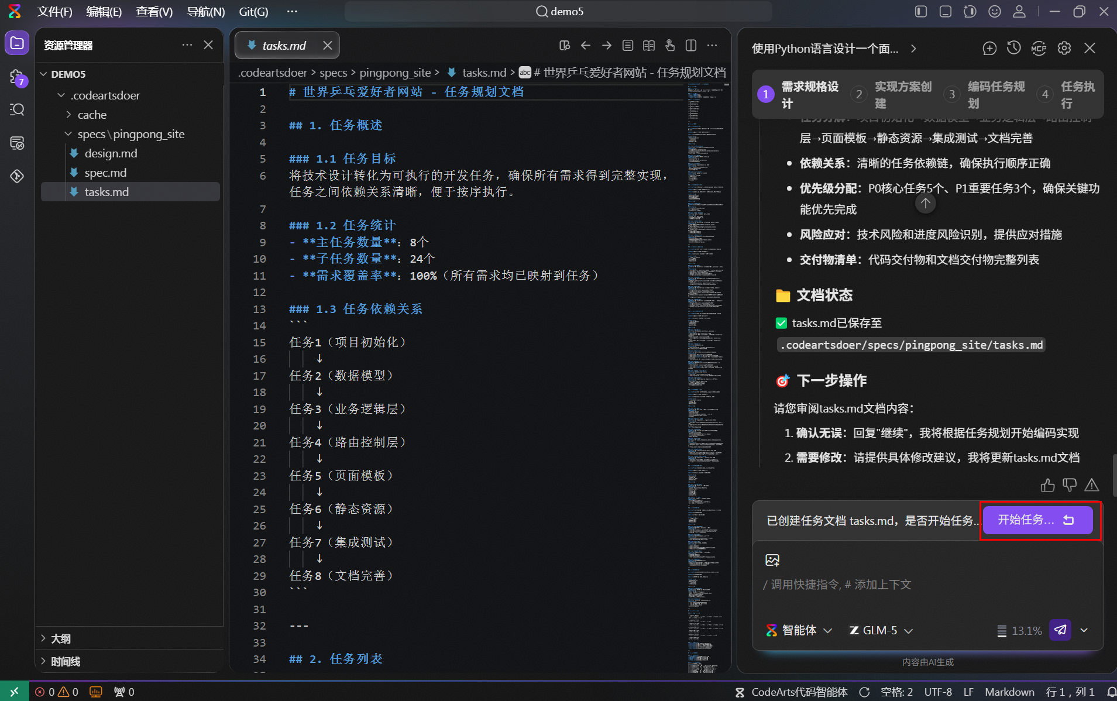Open the reading-mode book icon in editor toolbar
Image resolution: width=1117 pixels, height=701 pixels.
649,46
